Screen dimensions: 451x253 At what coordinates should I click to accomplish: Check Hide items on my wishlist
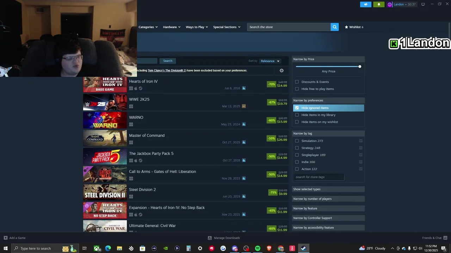[297, 122]
